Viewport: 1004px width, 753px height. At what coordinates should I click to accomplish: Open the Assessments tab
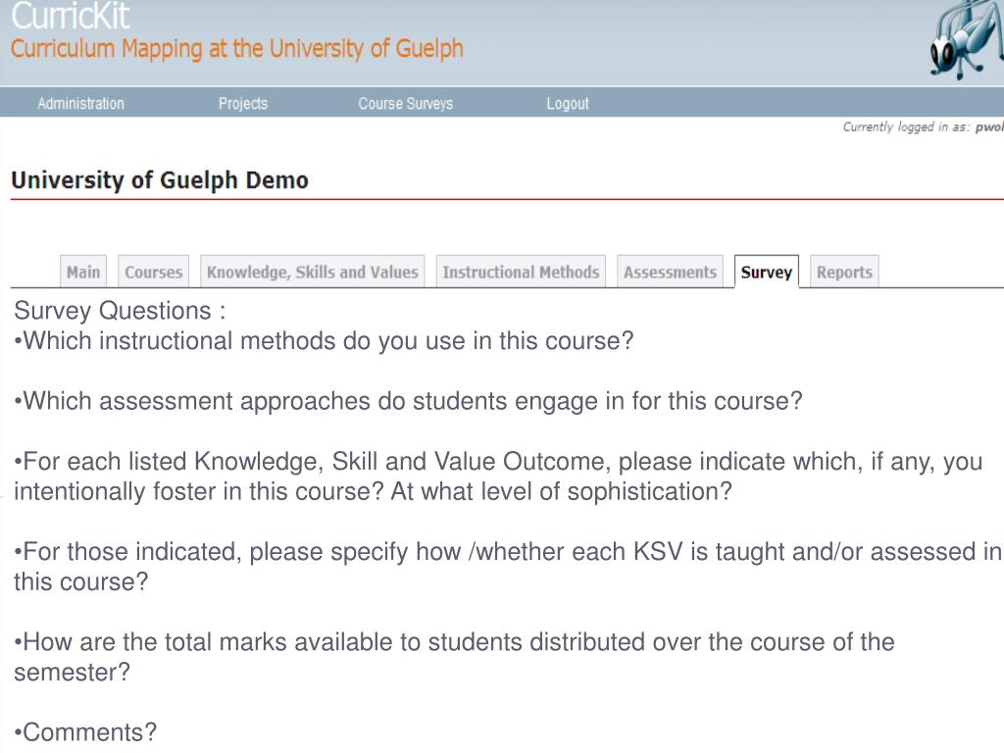(670, 272)
